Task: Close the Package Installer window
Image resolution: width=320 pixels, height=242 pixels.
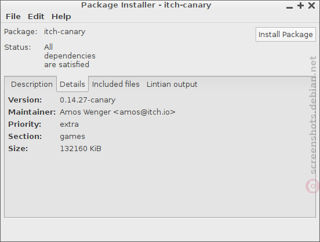Action: [311, 6]
